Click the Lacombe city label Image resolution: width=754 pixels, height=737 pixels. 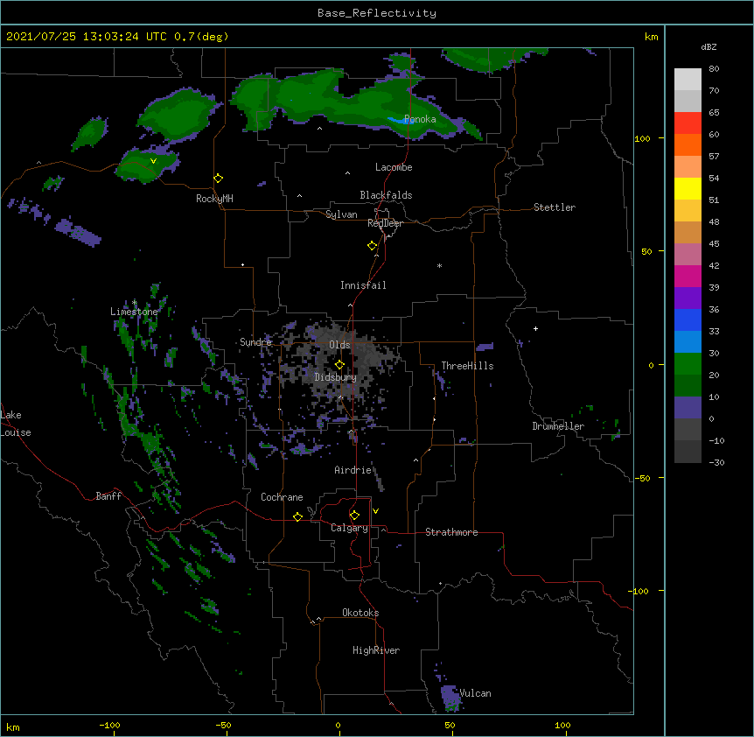[x=394, y=167]
